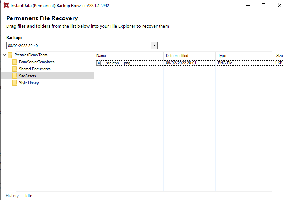The width and height of the screenshot is (288, 200).
Task: Maximize the Backup Browser window
Action: [x=264, y=5]
